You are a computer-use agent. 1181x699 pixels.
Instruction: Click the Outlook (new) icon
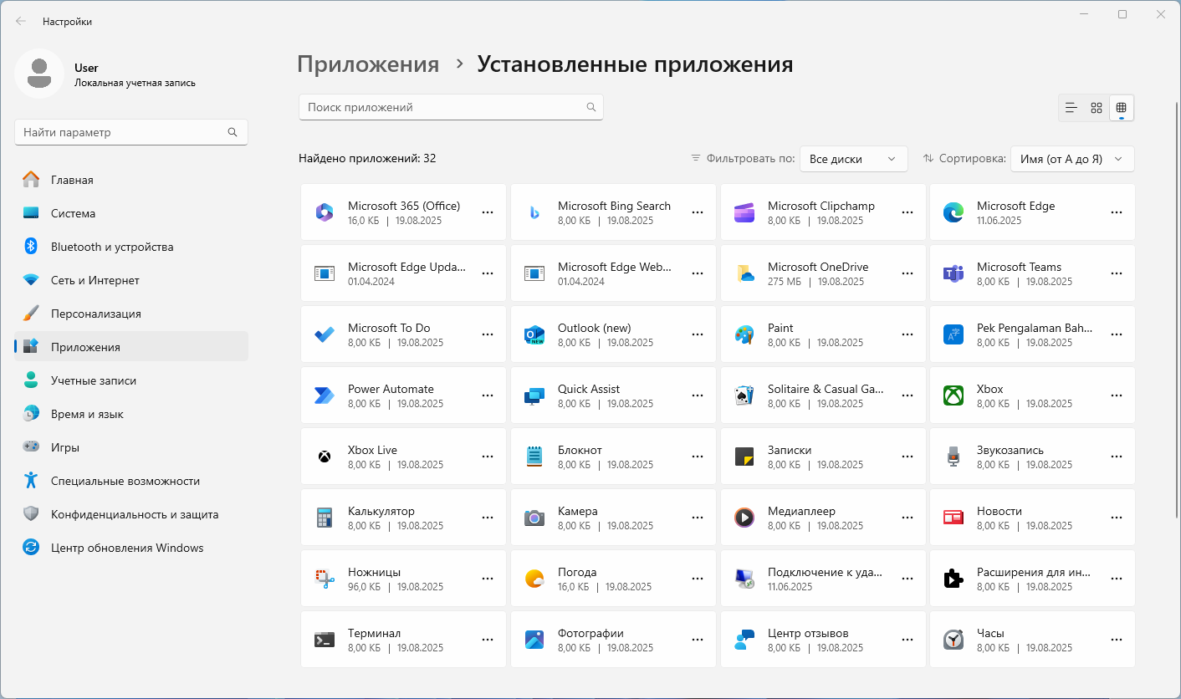pyautogui.click(x=534, y=334)
